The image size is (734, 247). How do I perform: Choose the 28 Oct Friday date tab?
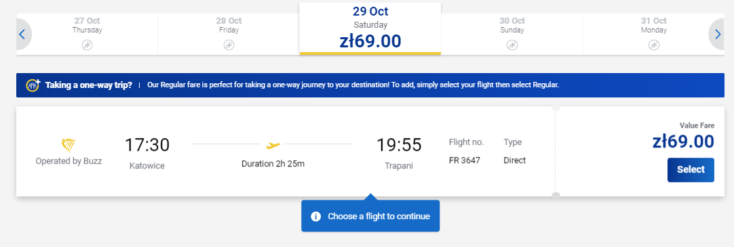coord(229,34)
